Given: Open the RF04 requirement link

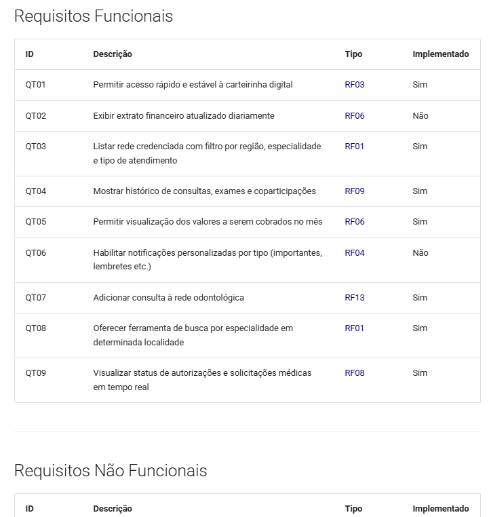Looking at the screenshot, I should click(355, 253).
